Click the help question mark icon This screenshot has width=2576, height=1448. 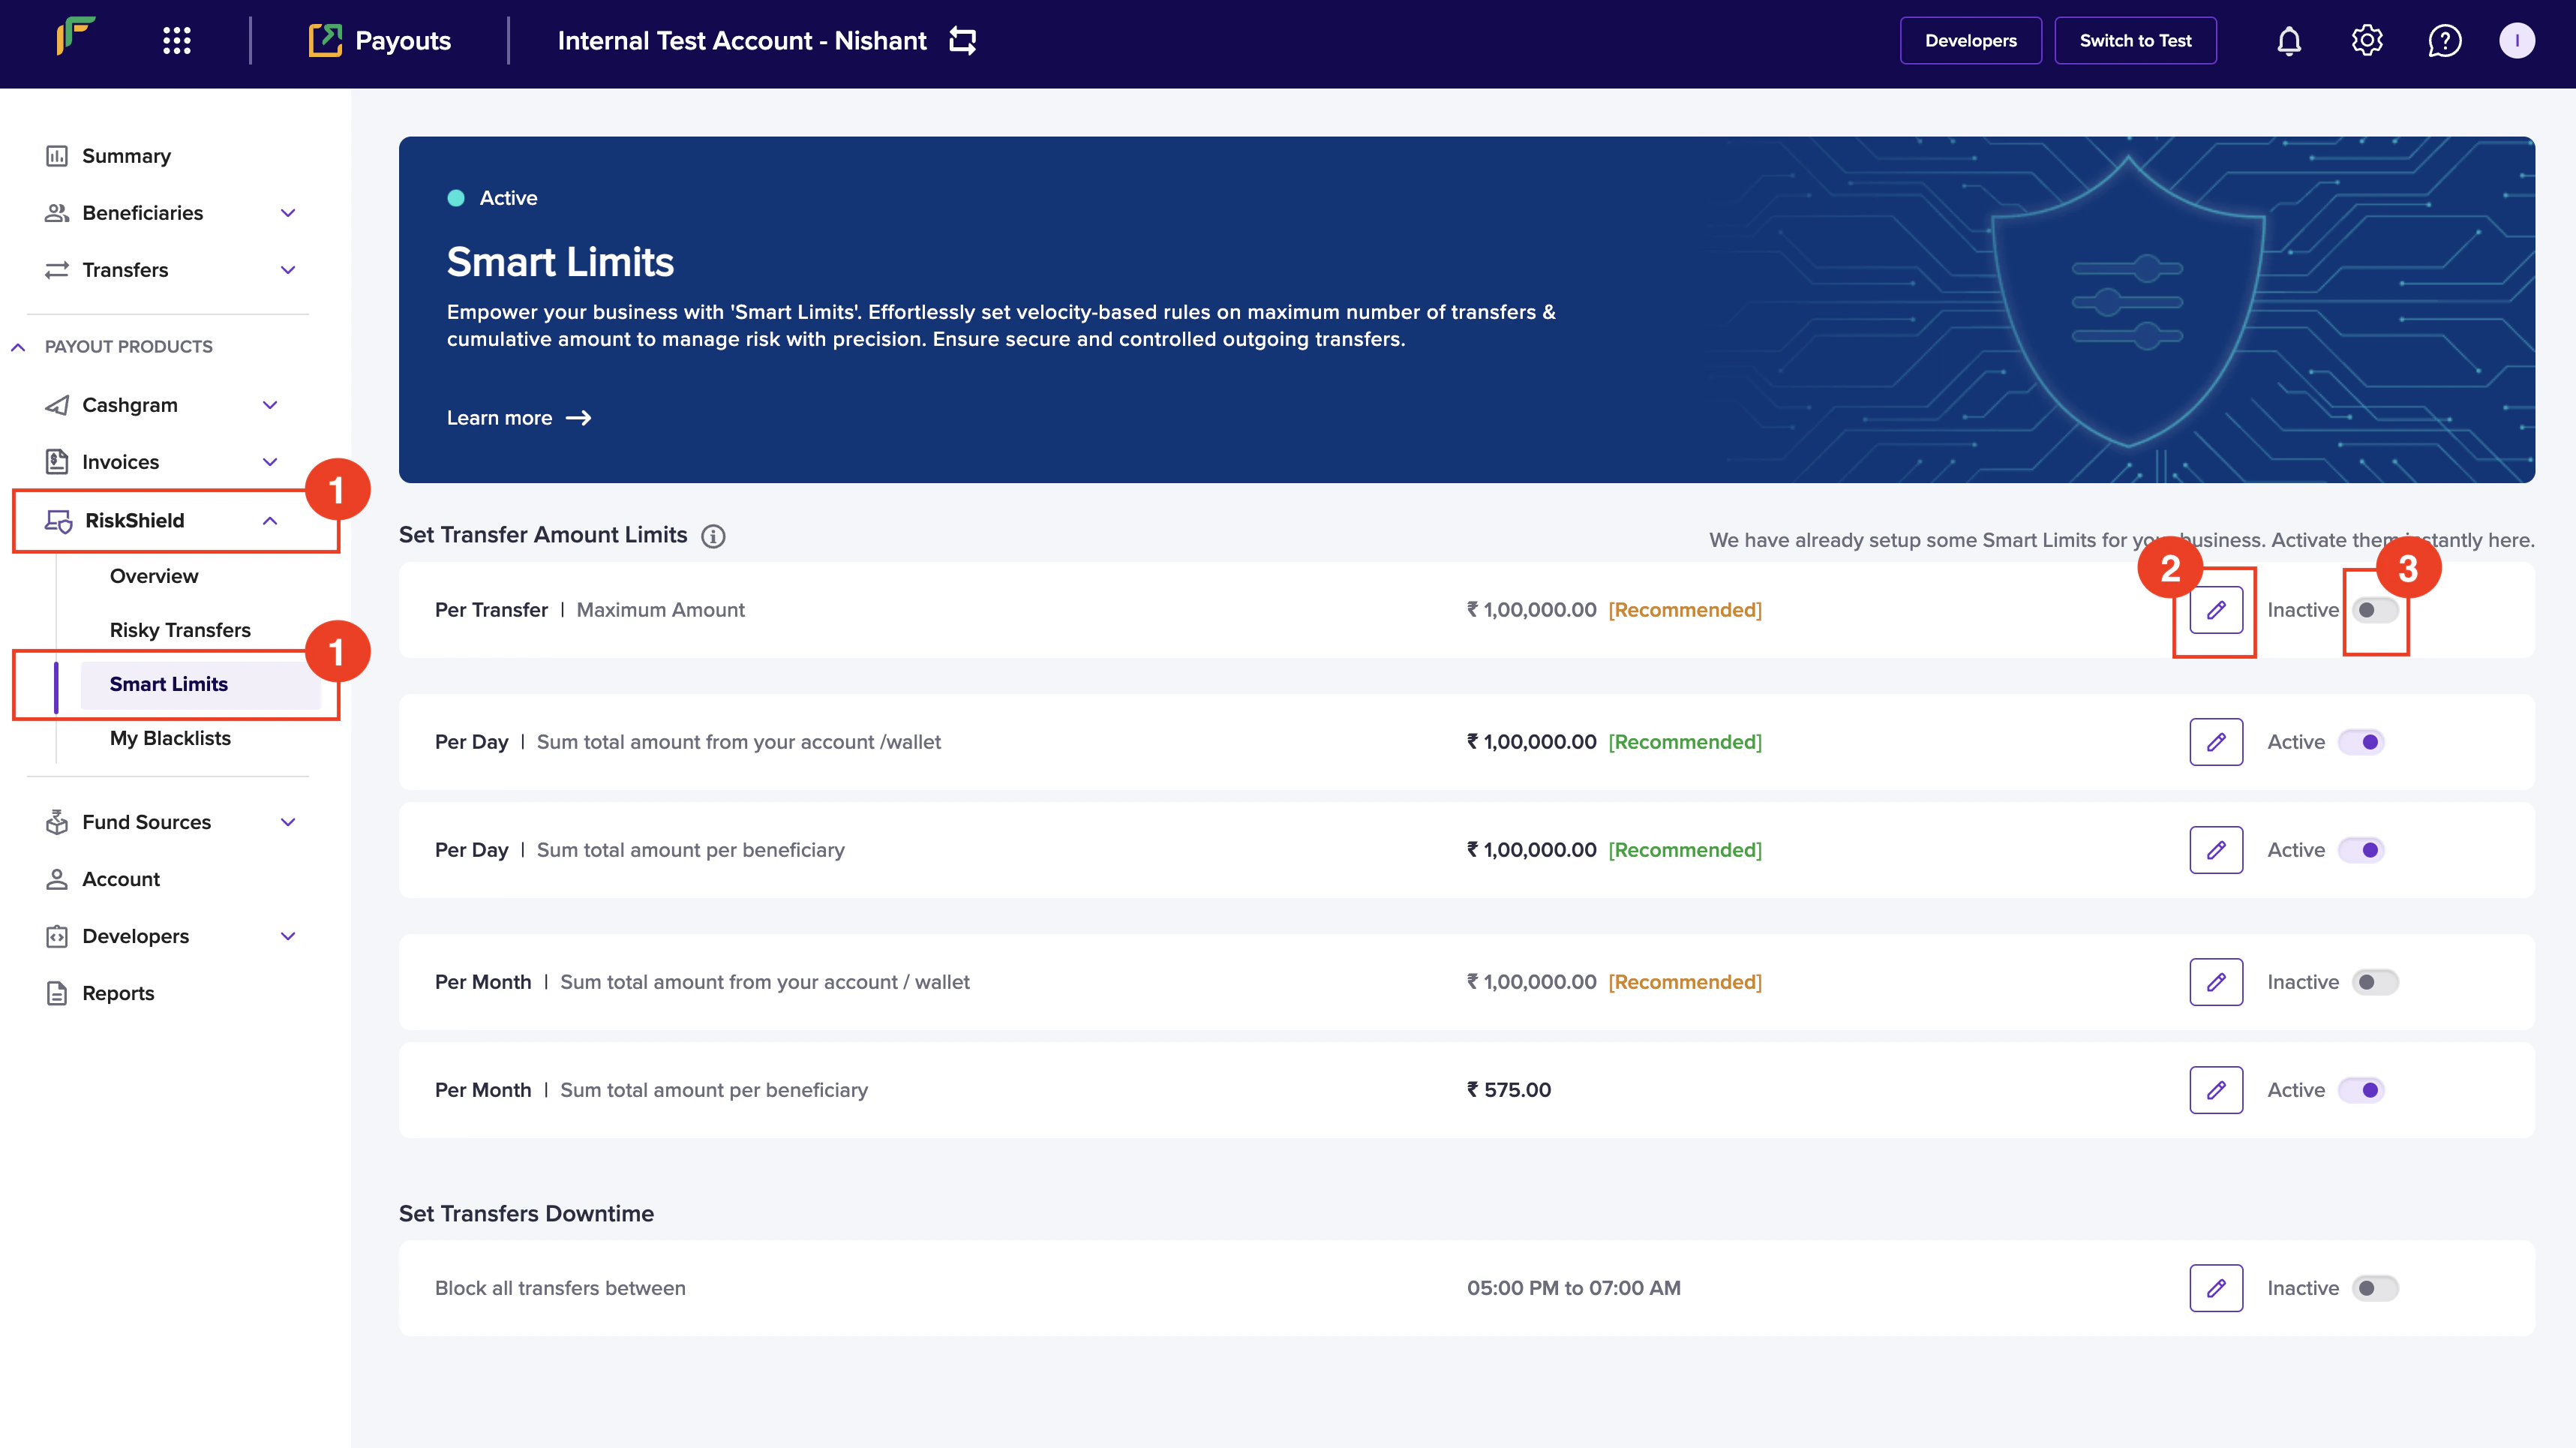[2444, 41]
